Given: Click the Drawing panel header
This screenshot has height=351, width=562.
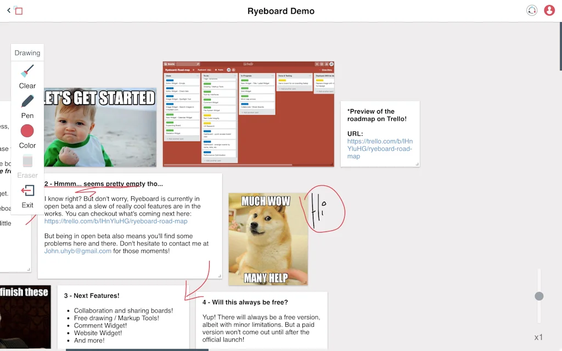Looking at the screenshot, I should 27,53.
